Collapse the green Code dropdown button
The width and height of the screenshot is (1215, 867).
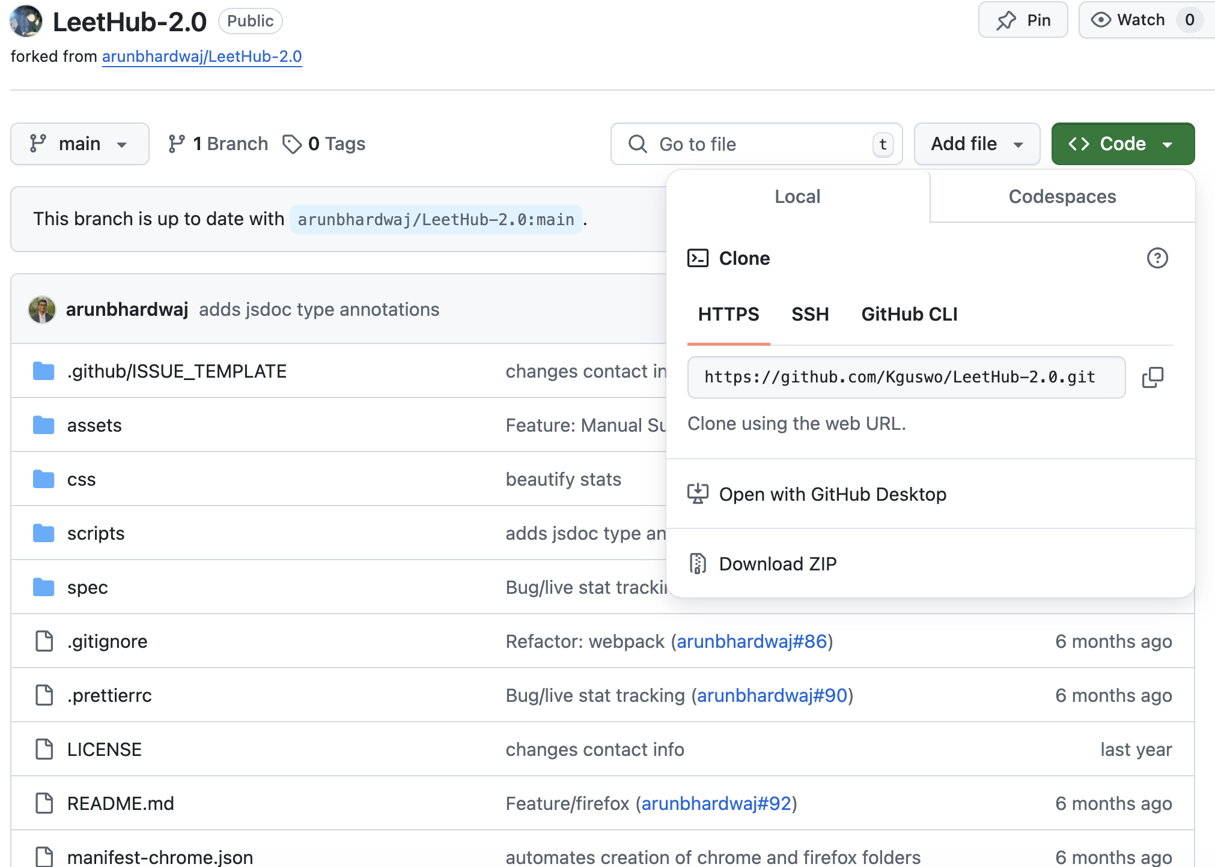click(x=1122, y=144)
